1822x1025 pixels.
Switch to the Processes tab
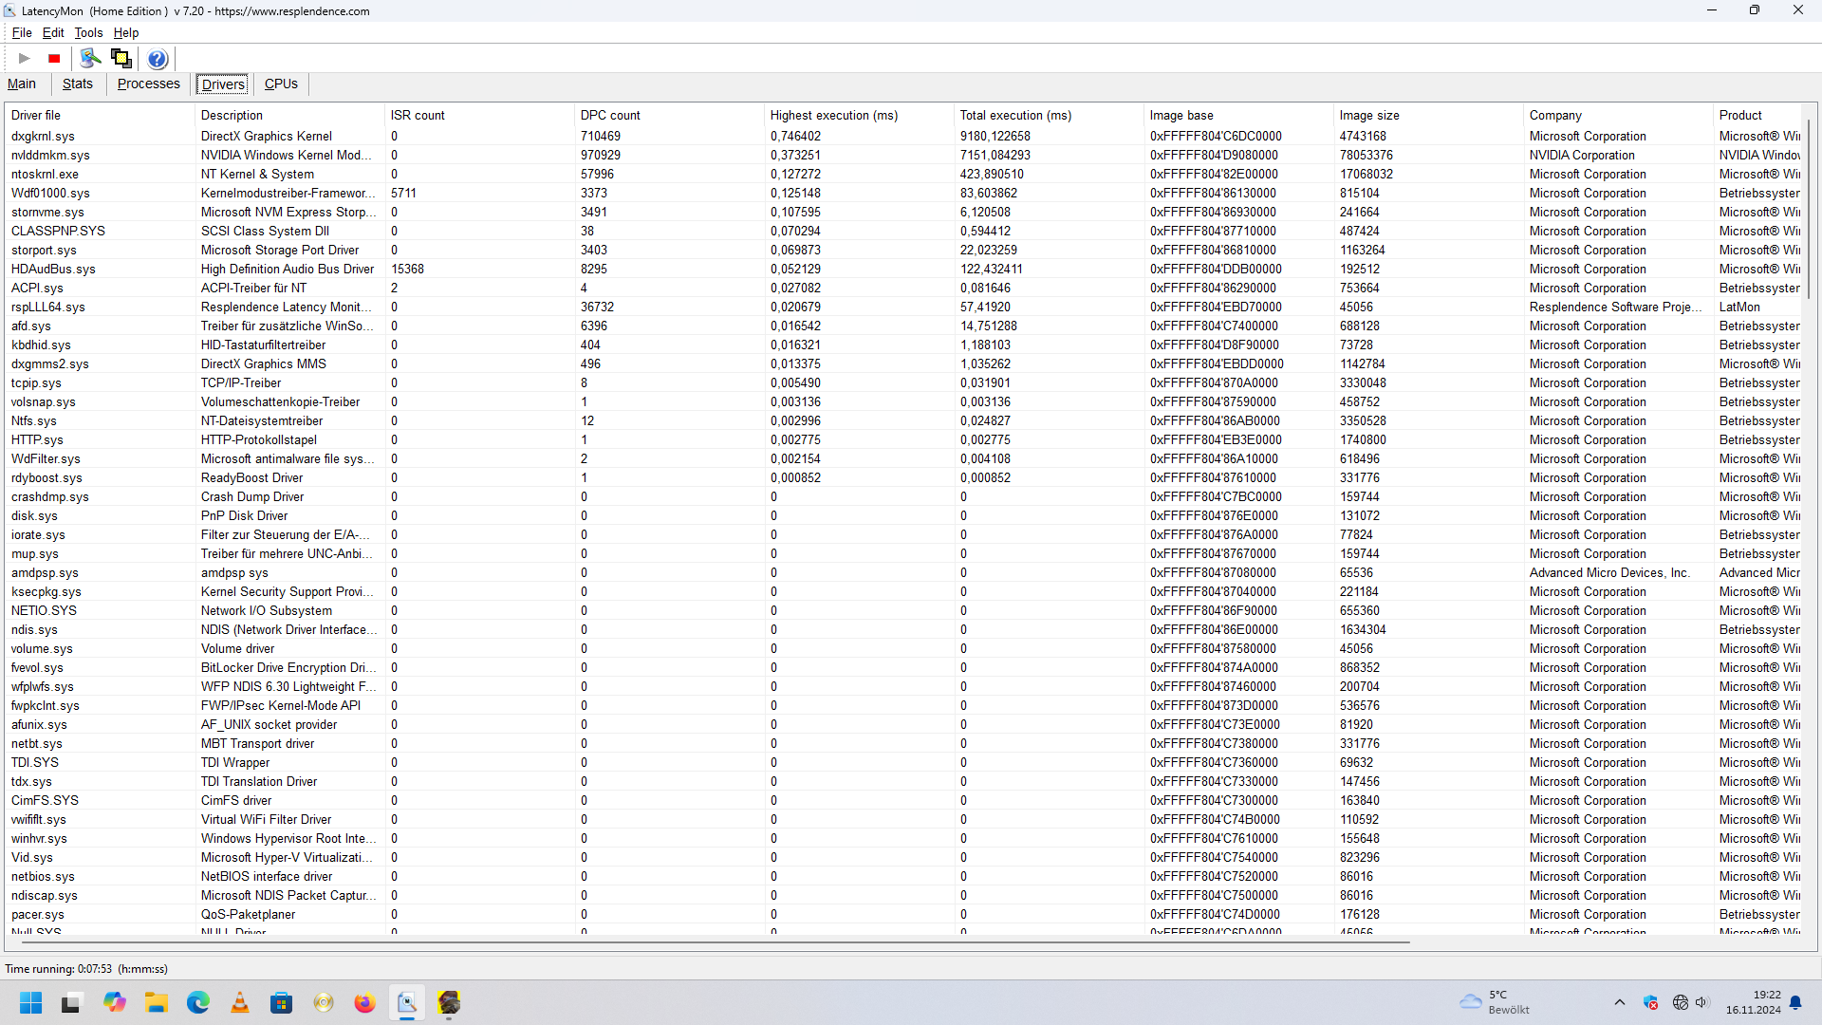(x=148, y=84)
